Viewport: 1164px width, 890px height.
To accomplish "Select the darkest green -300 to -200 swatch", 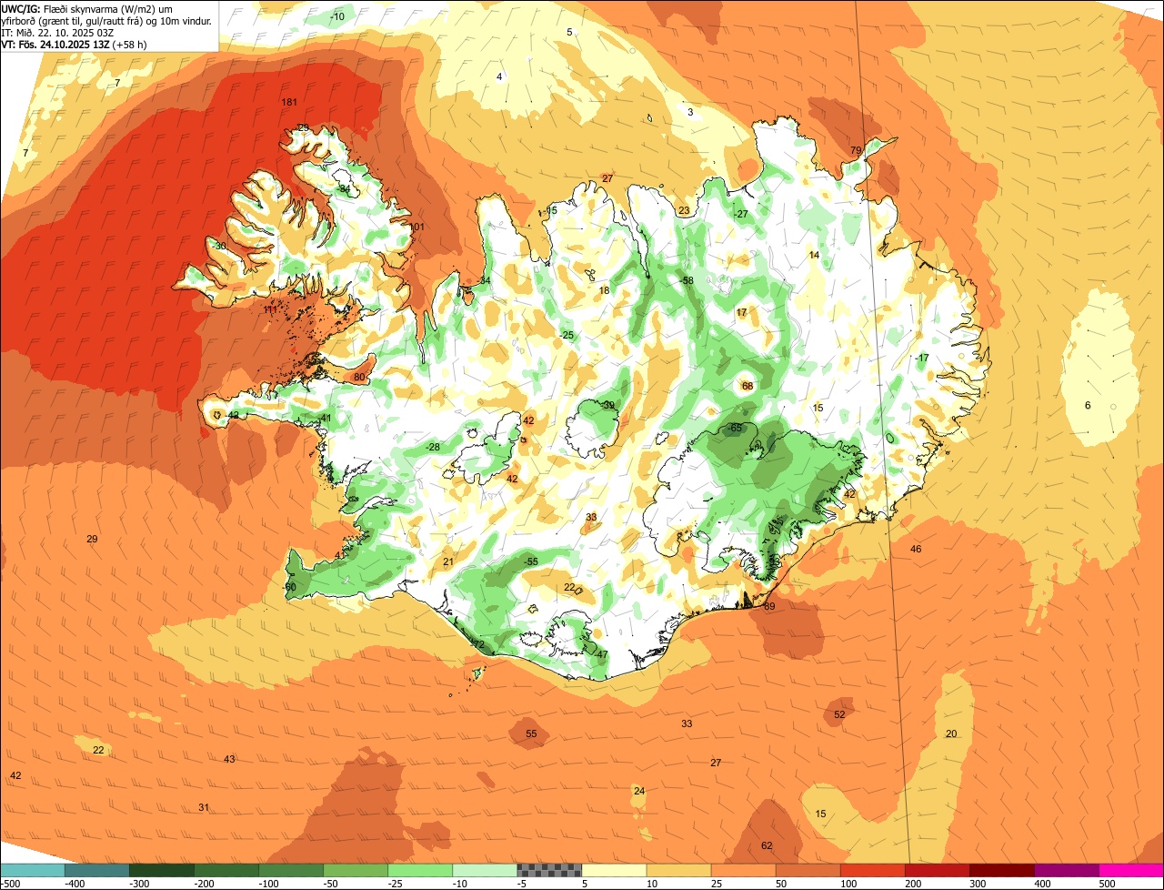I will (162, 870).
